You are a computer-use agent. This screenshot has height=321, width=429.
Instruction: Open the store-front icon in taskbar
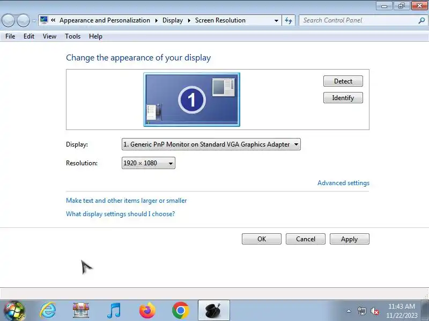coord(81,311)
